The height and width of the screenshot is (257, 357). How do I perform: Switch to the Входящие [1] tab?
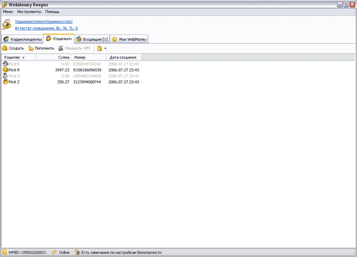92,39
